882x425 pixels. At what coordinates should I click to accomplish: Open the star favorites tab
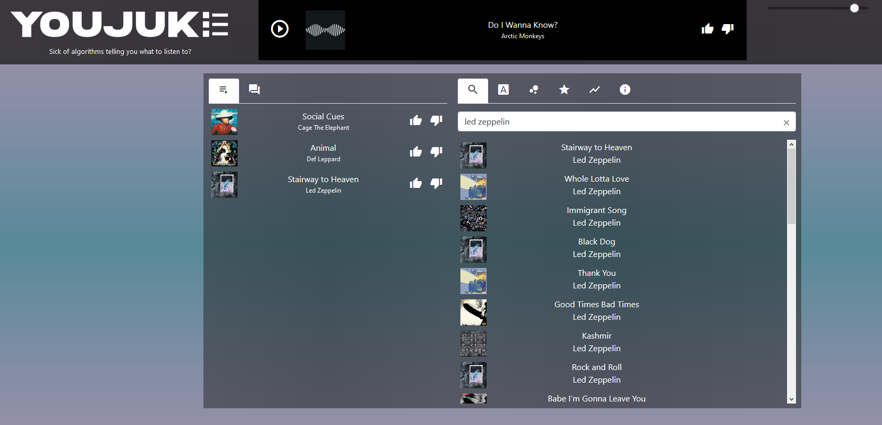(x=564, y=90)
